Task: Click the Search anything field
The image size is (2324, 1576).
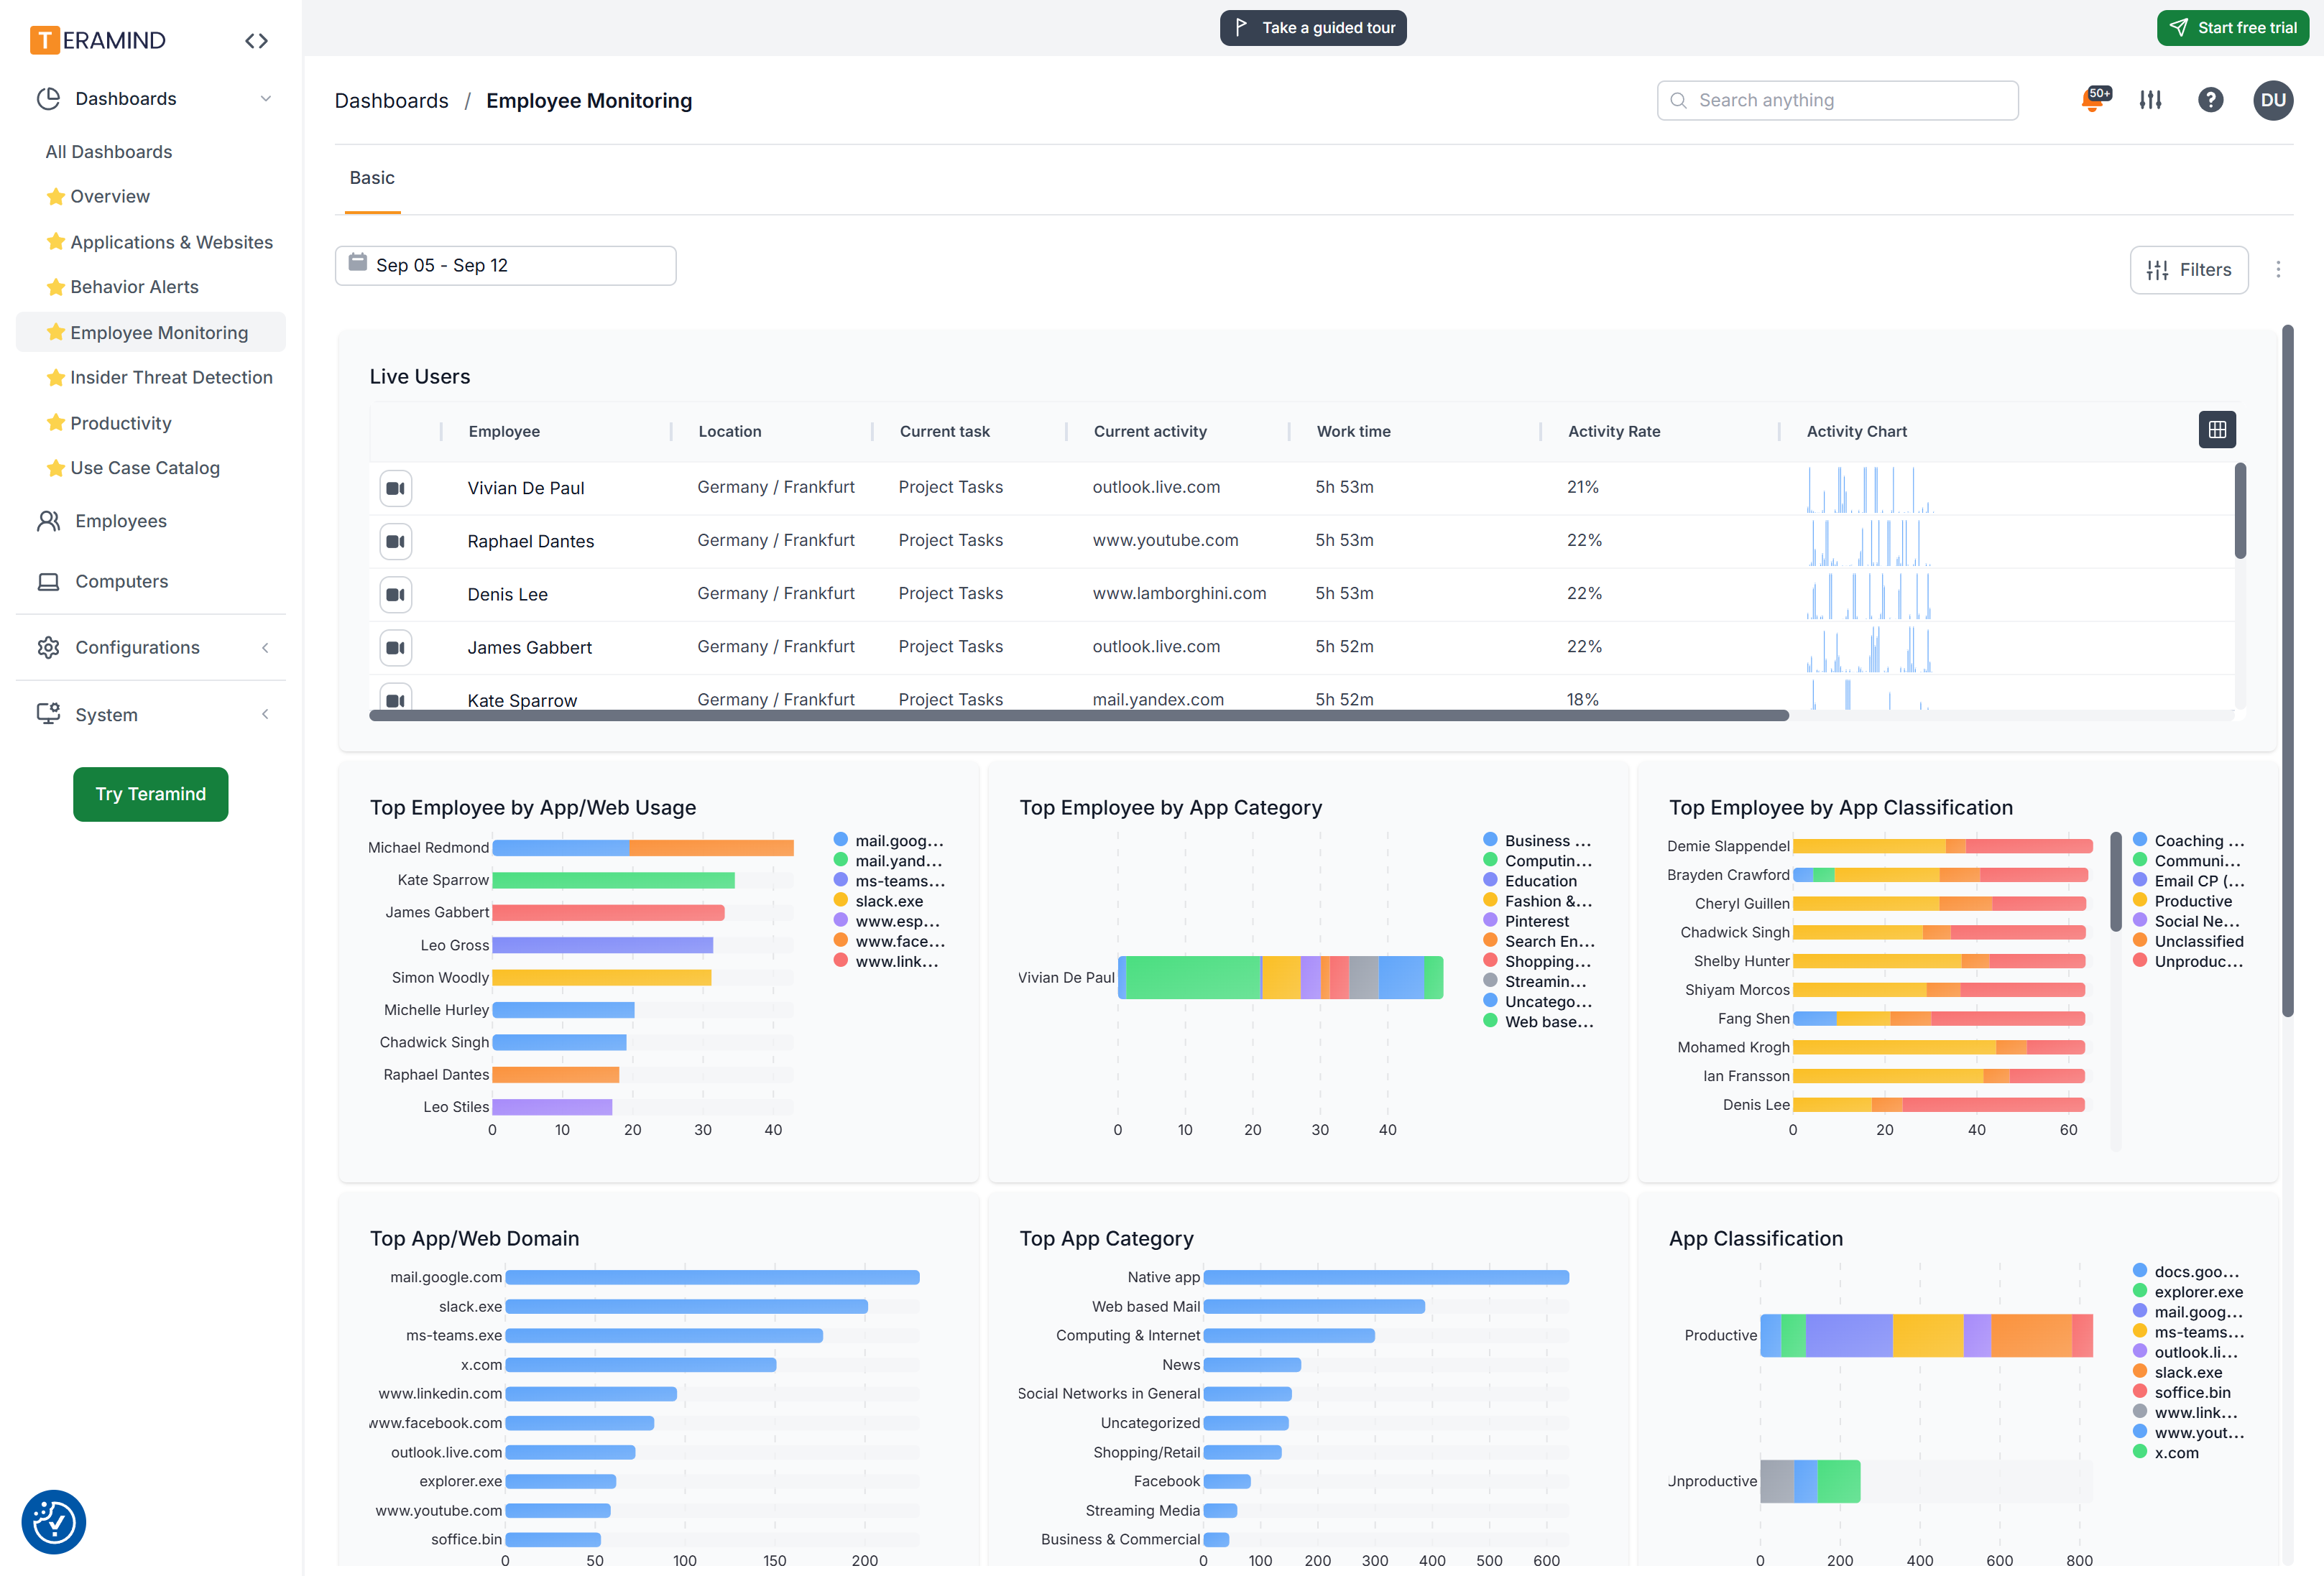Action: [x=1837, y=100]
